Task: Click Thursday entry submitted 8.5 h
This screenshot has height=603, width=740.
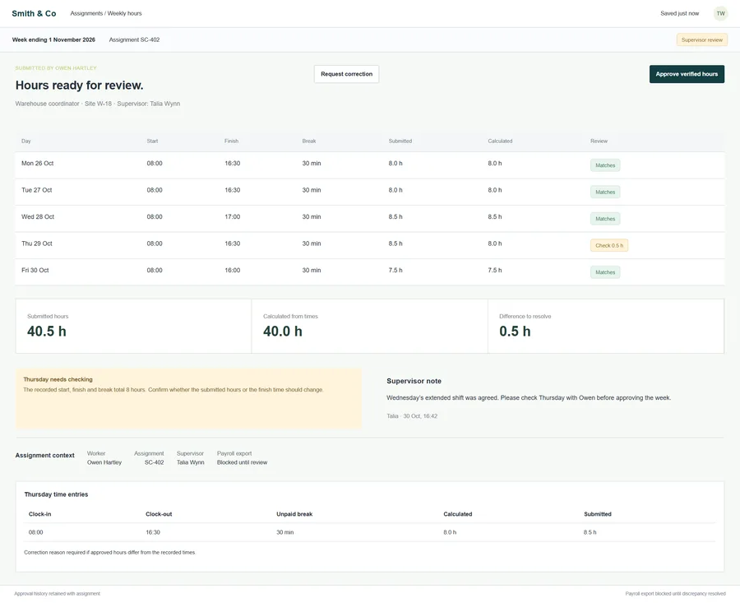Action: (590, 532)
